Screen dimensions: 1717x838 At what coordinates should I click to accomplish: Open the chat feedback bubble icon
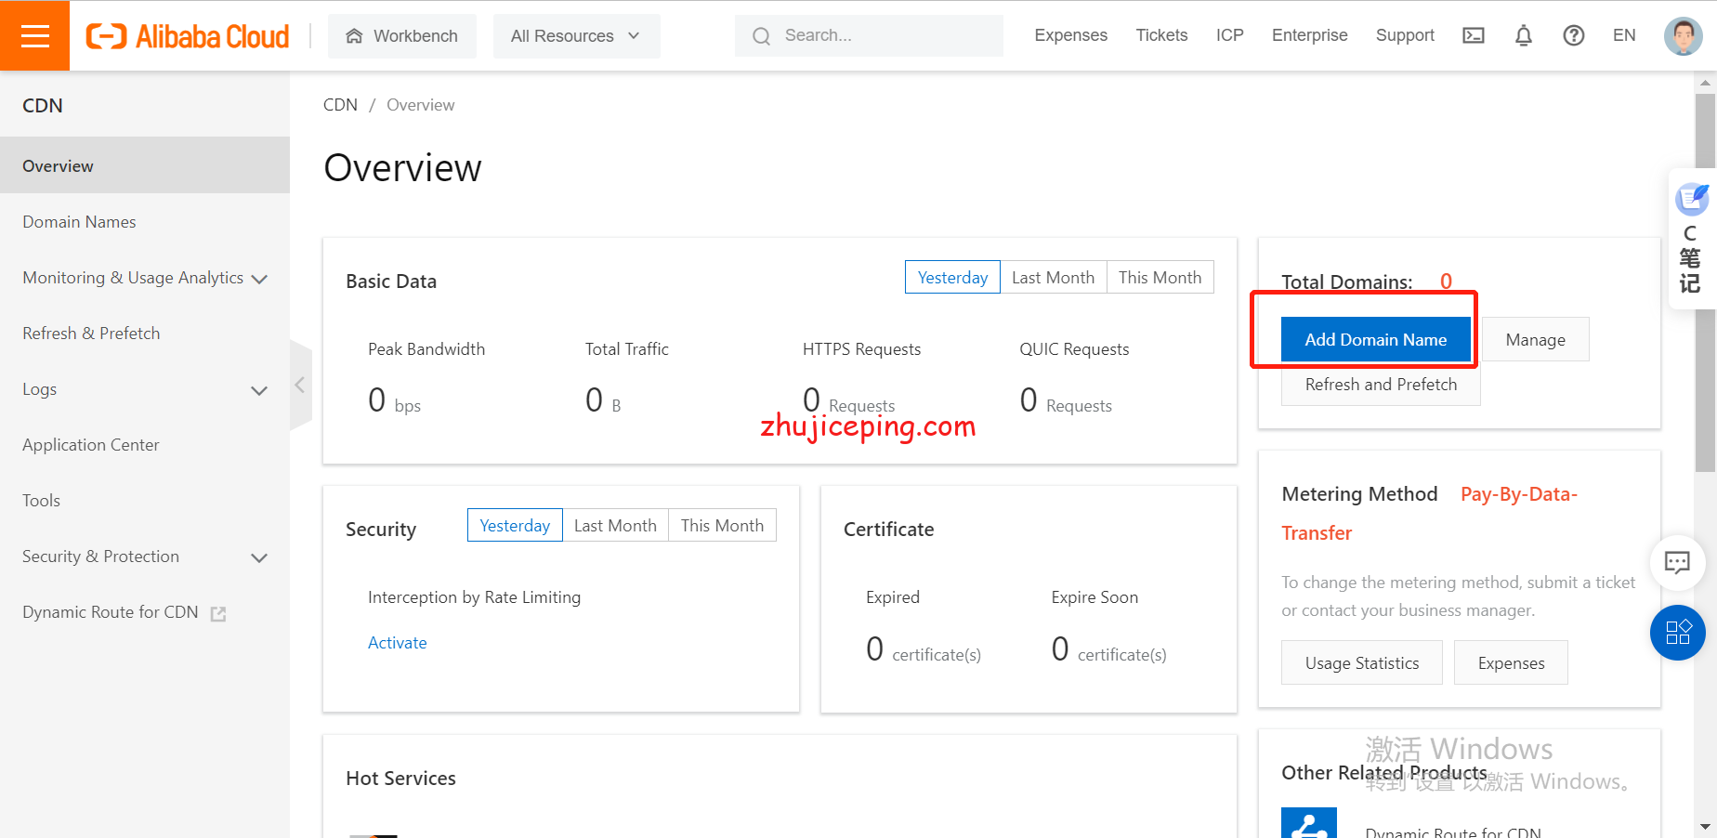[x=1677, y=562]
